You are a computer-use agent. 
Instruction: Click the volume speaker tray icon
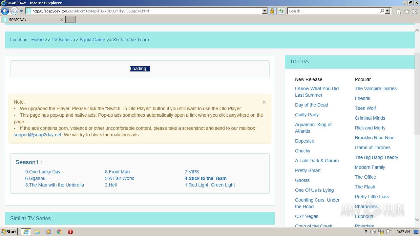(373, 232)
